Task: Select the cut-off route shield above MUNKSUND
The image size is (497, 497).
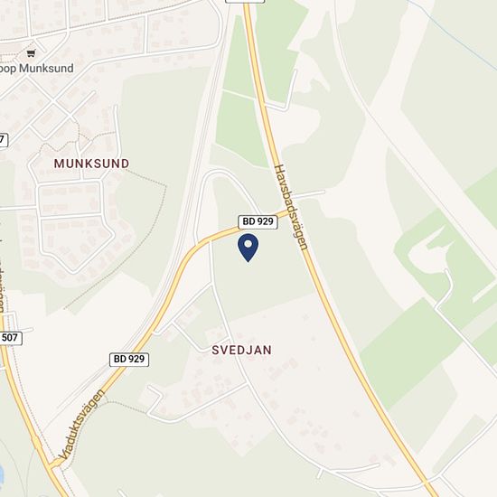Action: coord(4,140)
